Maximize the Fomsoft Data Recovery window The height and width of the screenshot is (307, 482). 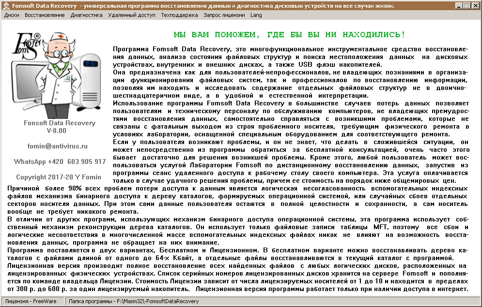(466, 5)
